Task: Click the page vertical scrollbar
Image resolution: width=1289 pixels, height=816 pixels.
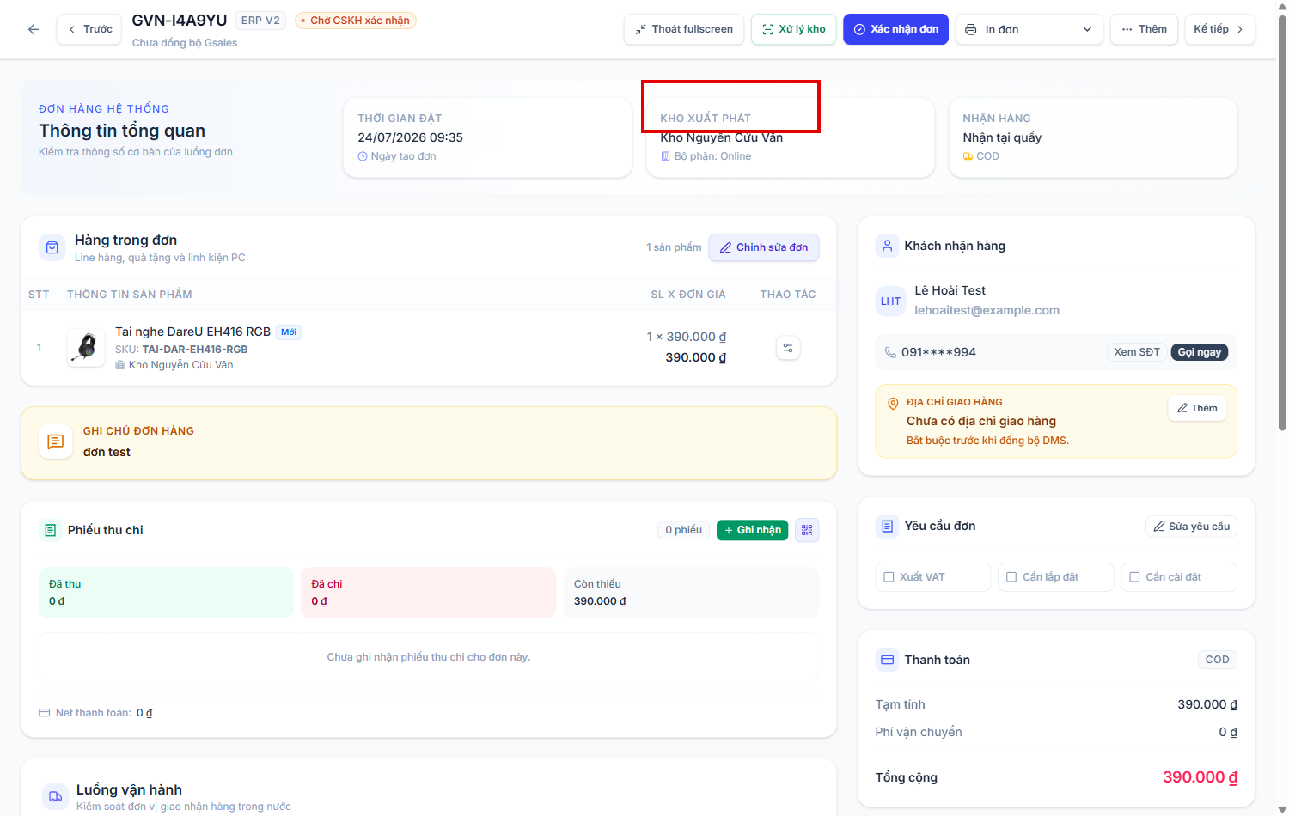Action: (x=1282, y=223)
